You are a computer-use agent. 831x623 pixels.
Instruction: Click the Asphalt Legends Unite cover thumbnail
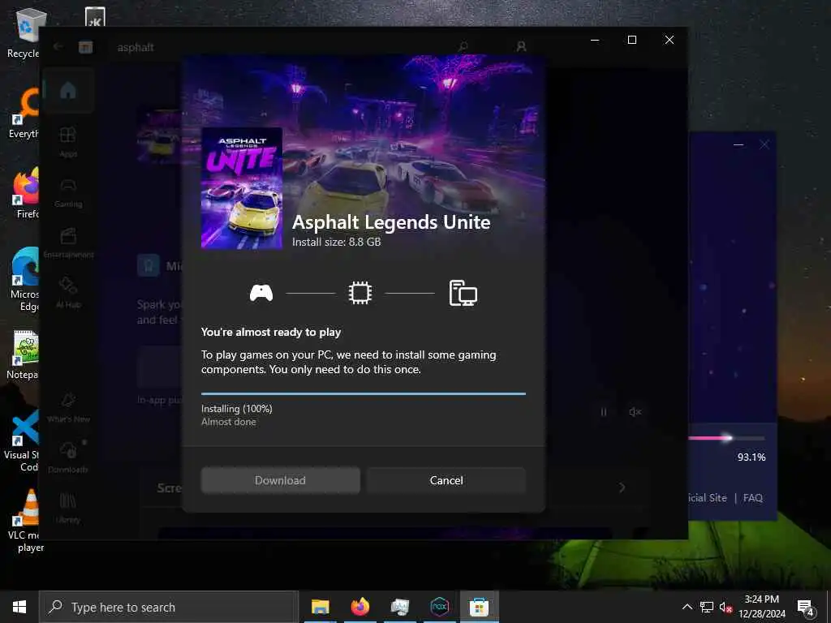[242, 188]
